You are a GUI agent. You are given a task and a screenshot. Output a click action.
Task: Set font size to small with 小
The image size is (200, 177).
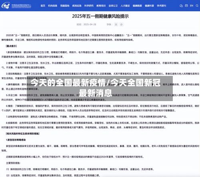121,24
